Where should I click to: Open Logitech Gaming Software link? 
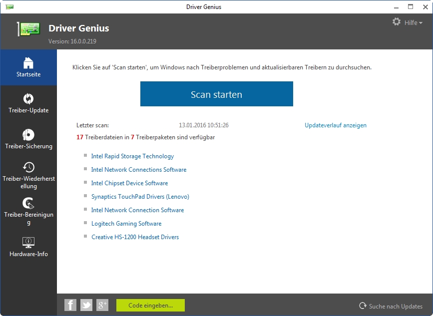click(x=126, y=224)
